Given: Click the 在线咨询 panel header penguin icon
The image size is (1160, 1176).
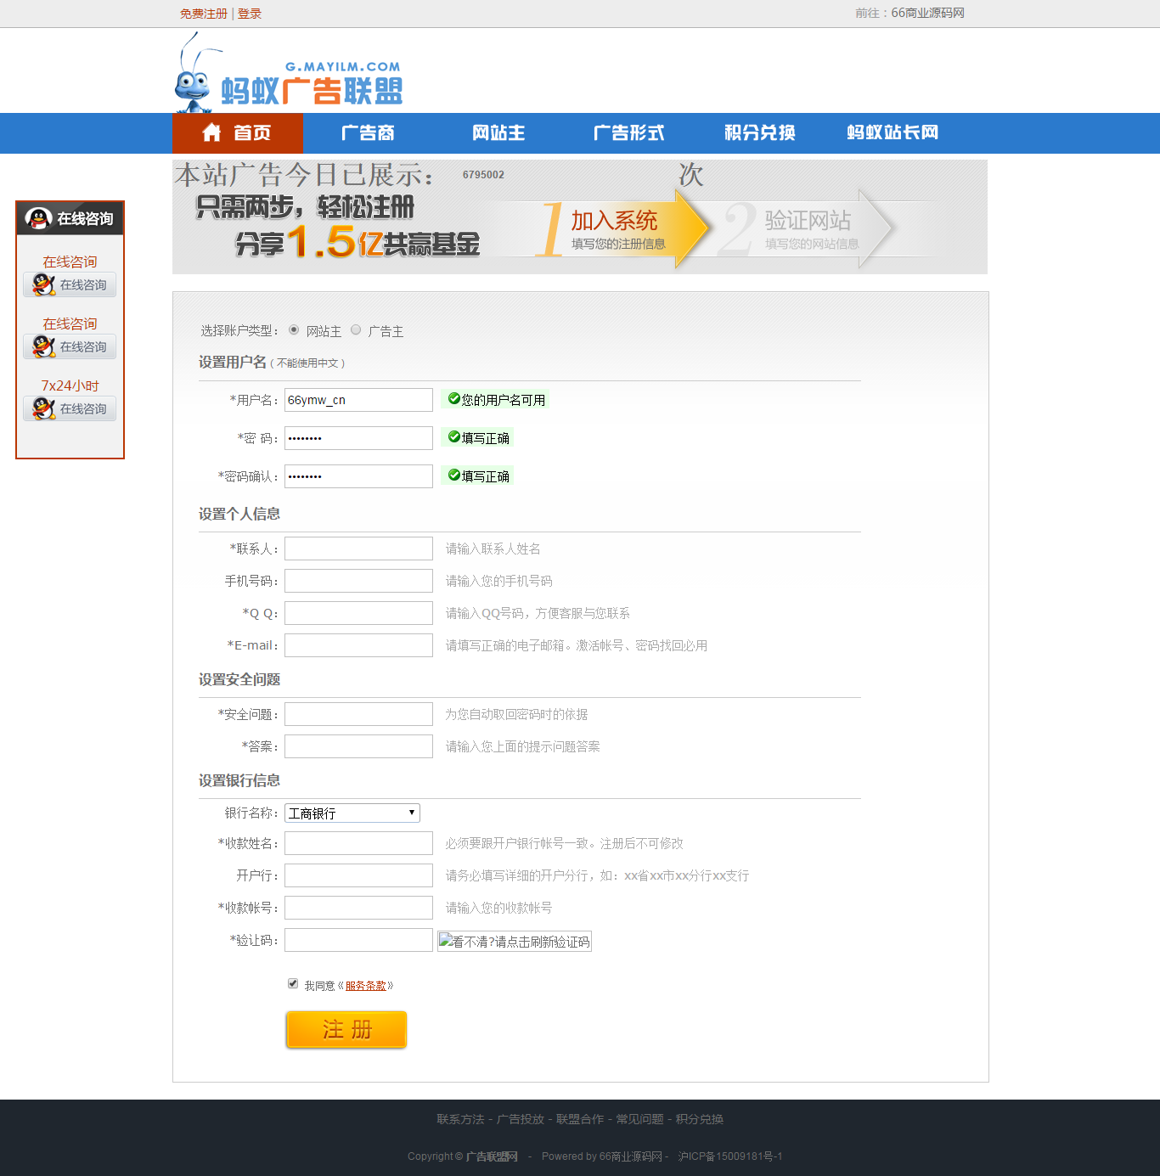Looking at the screenshot, I should (38, 218).
